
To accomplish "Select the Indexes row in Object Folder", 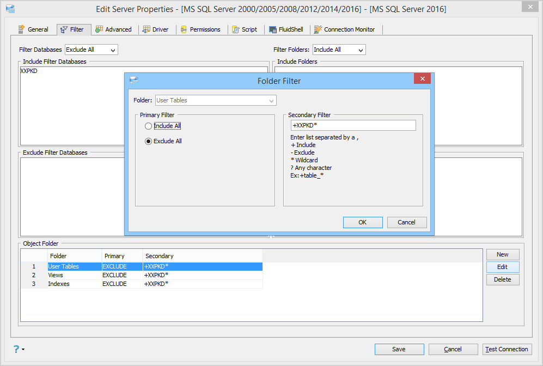I will pos(142,284).
